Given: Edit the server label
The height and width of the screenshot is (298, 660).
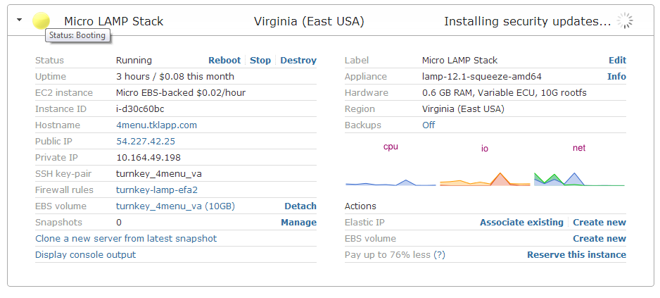Looking at the screenshot, I should tap(617, 61).
